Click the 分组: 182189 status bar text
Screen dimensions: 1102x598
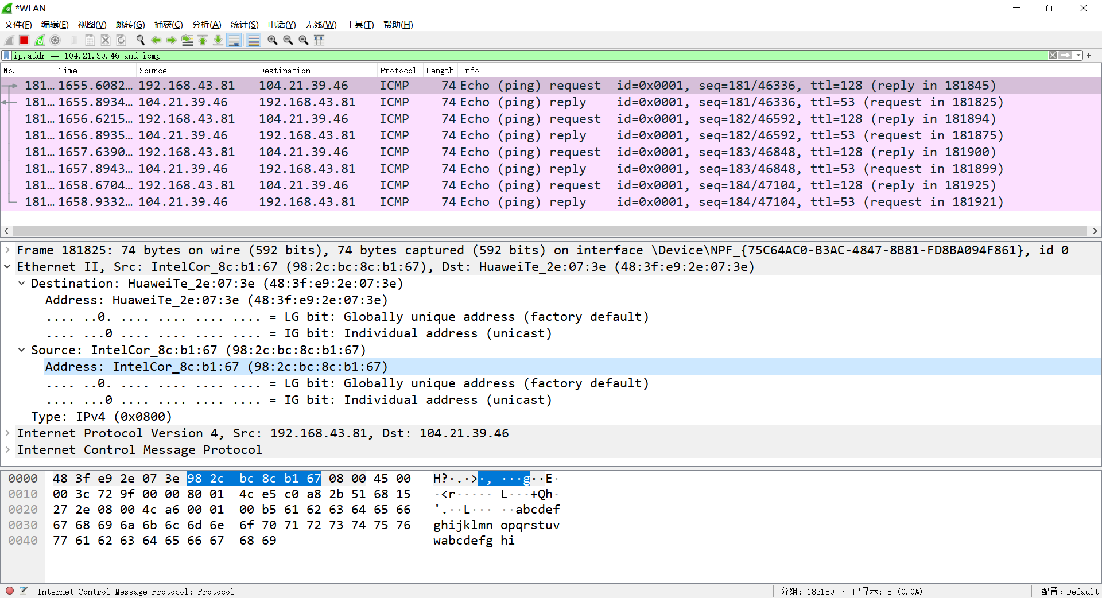807,591
